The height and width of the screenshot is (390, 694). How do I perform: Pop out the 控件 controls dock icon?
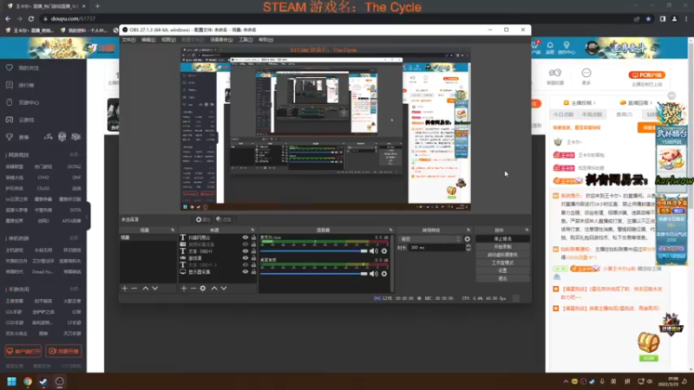pyautogui.click(x=527, y=230)
